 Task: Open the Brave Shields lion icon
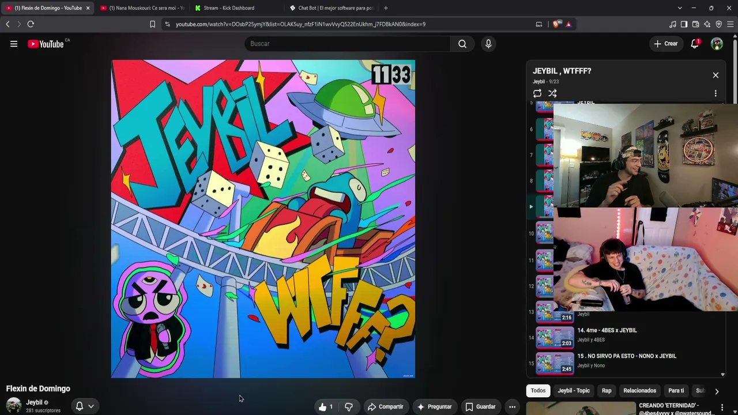coord(556,24)
